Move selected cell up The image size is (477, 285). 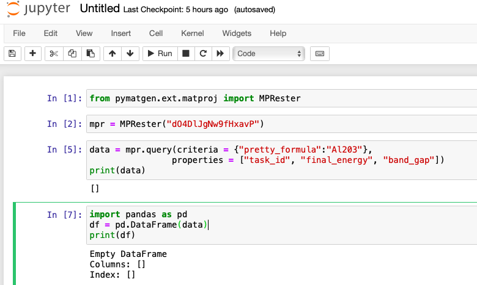113,54
